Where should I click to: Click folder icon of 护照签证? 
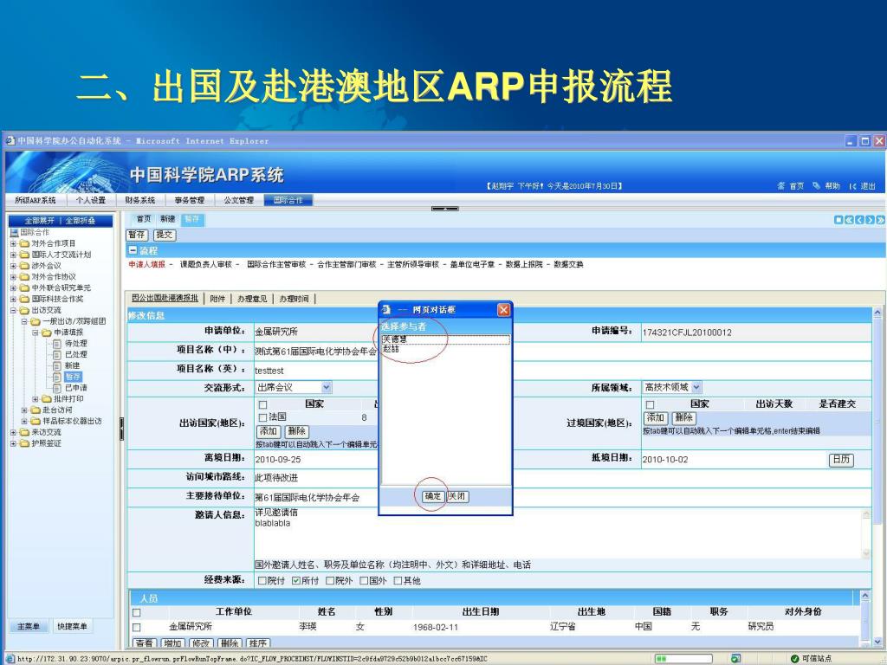pyautogui.click(x=24, y=443)
